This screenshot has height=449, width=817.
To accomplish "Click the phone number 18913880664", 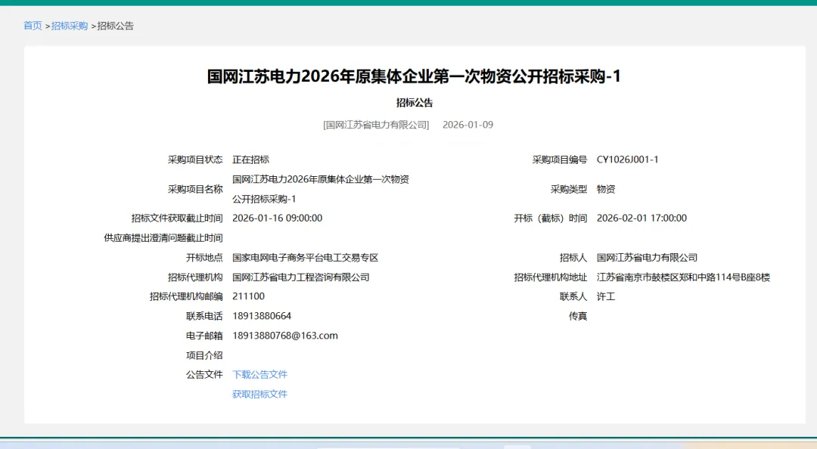I will click(x=262, y=316).
